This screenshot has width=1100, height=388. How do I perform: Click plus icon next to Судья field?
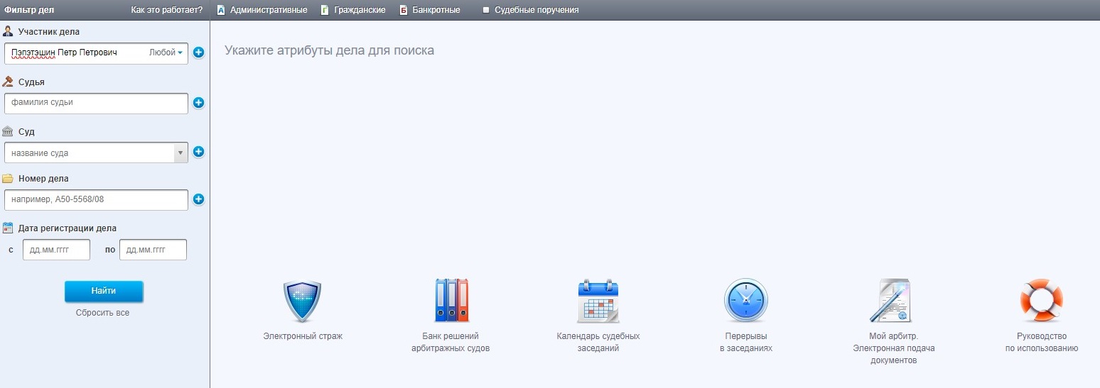point(198,103)
